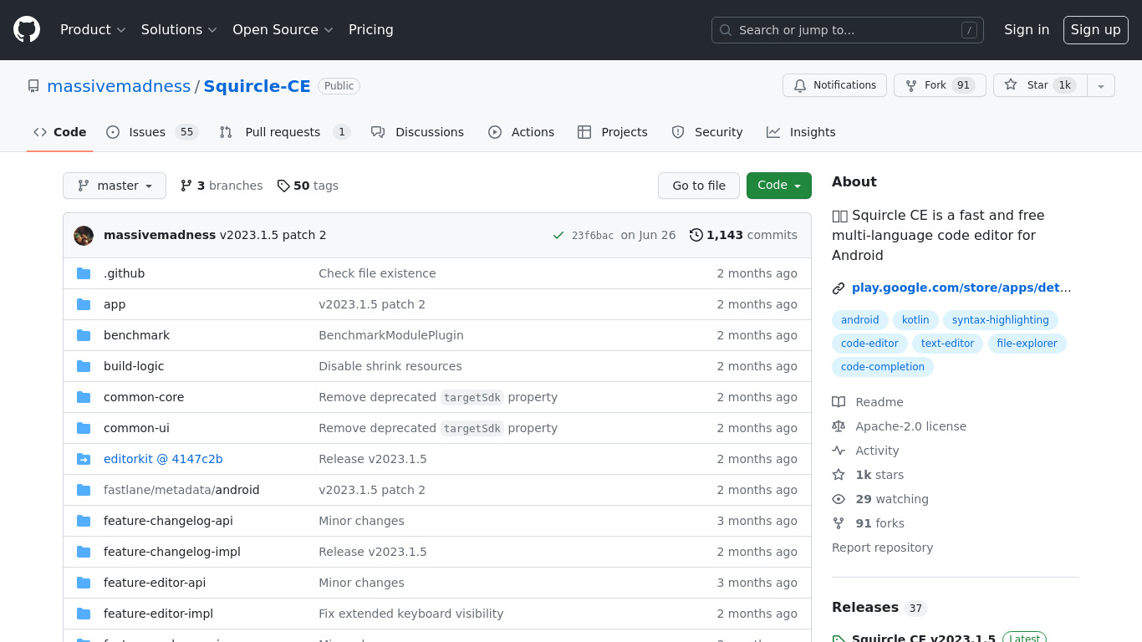The image size is (1142, 642).
Task: Click the Search or jump to field
Action: (848, 30)
